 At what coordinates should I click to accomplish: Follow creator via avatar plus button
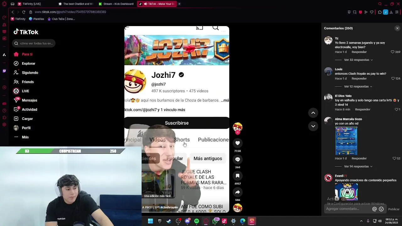click(238, 132)
